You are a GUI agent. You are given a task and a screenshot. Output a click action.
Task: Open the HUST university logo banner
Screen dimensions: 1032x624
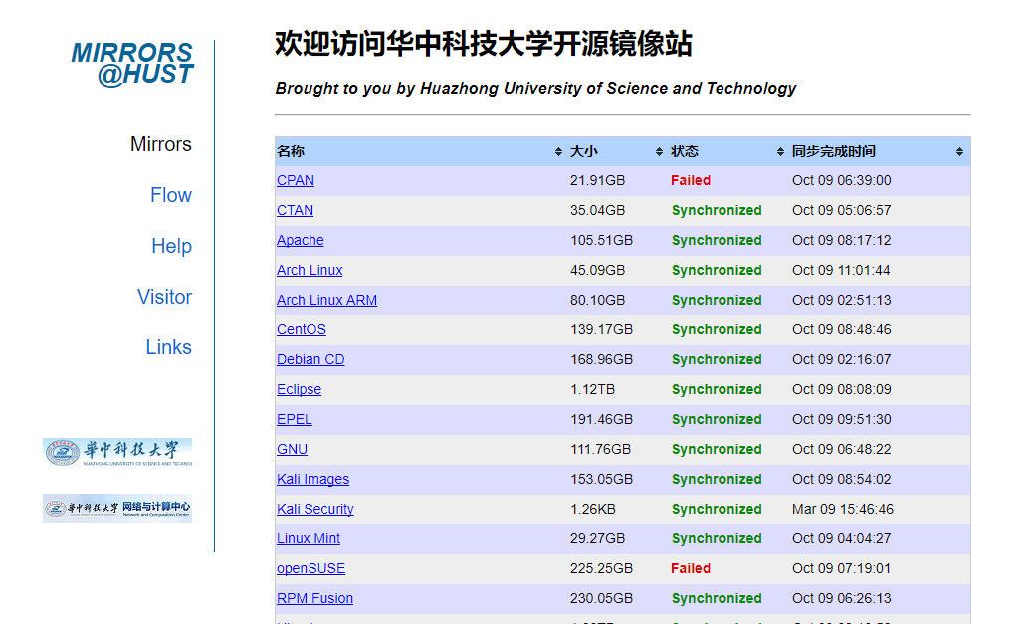pyautogui.click(x=117, y=452)
